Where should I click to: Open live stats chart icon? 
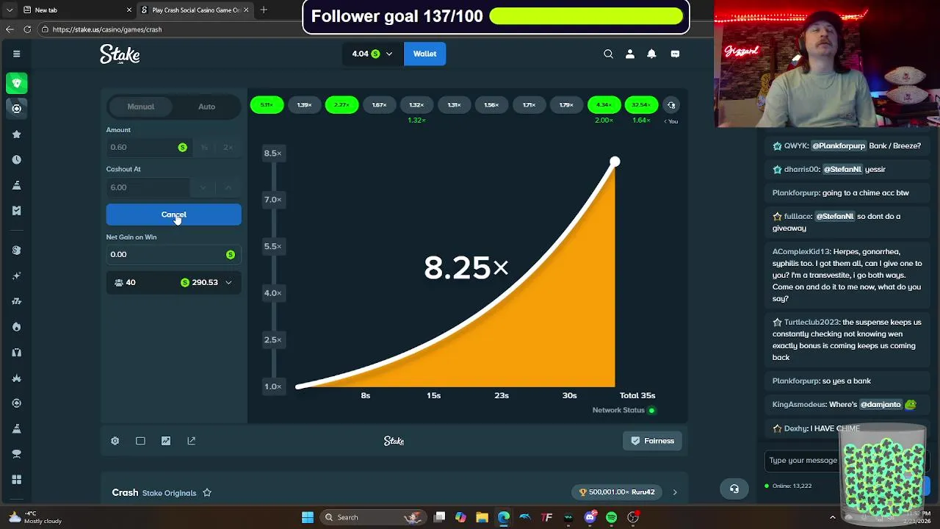[166, 441]
